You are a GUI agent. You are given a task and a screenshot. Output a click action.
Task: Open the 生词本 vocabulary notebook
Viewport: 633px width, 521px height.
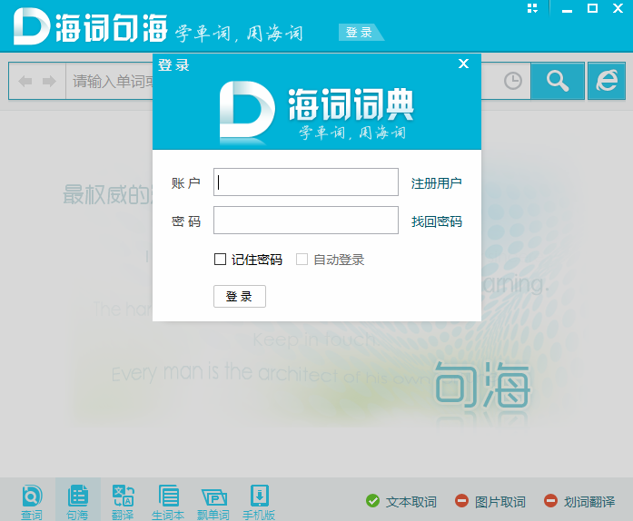click(x=168, y=502)
